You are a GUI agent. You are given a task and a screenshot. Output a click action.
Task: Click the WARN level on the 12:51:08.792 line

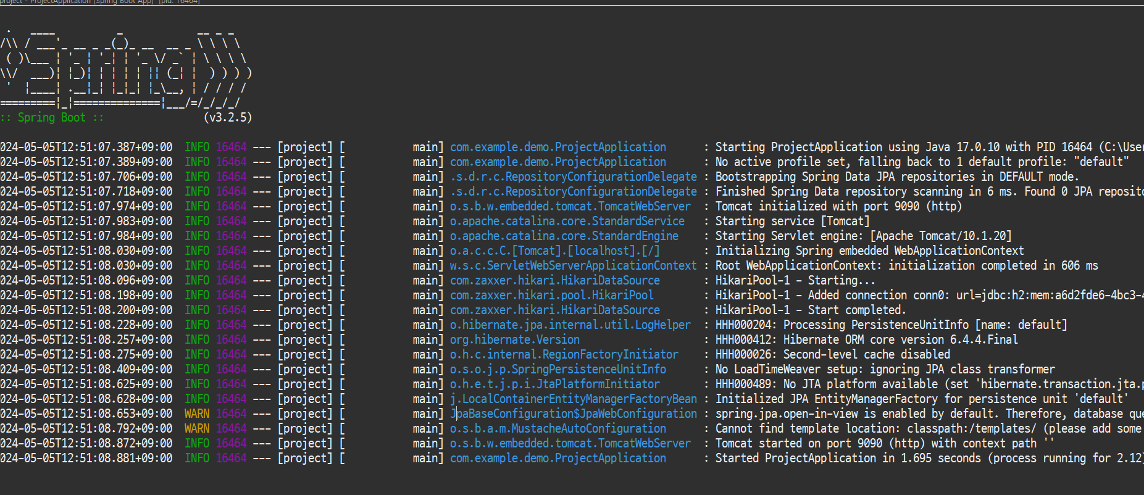[197, 428]
